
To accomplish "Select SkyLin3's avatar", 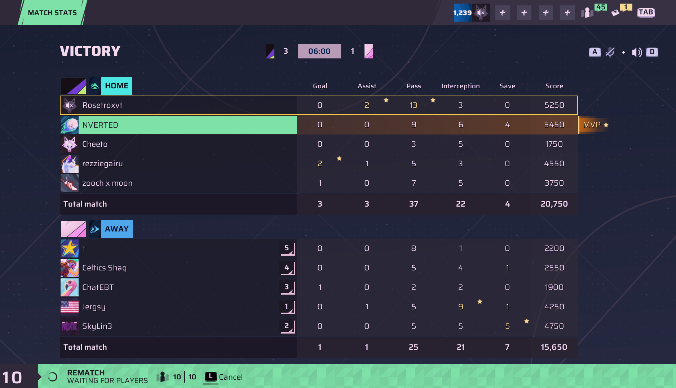I will point(70,326).
